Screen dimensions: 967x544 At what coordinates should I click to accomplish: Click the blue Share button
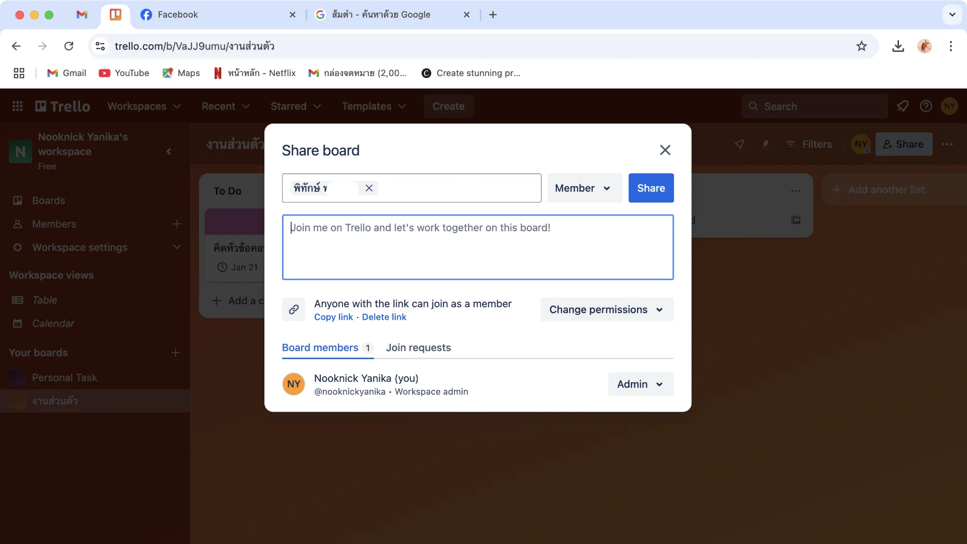(651, 188)
